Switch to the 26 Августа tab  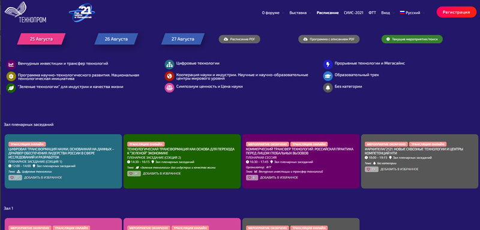point(116,39)
